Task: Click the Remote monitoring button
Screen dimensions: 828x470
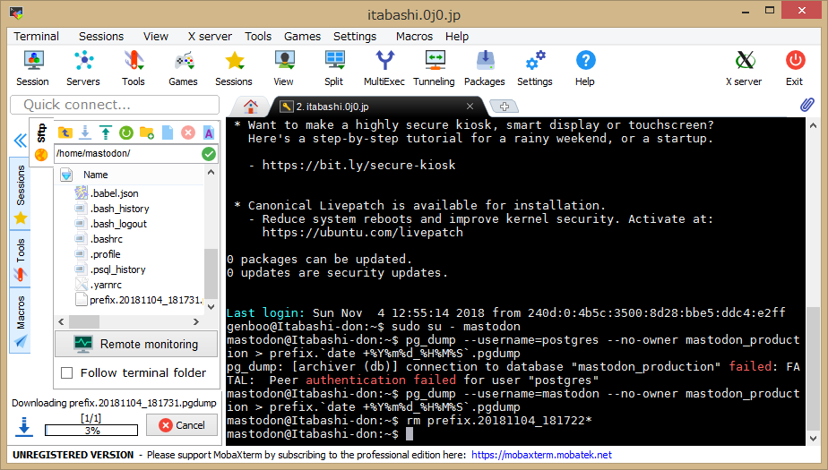Action: point(136,344)
